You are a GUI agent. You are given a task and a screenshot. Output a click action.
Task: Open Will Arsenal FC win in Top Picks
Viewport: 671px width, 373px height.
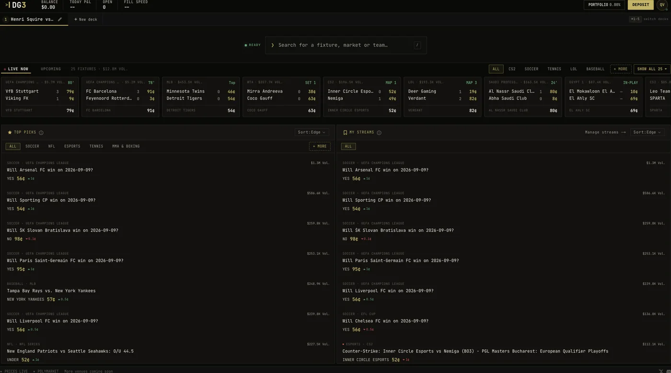(168, 170)
